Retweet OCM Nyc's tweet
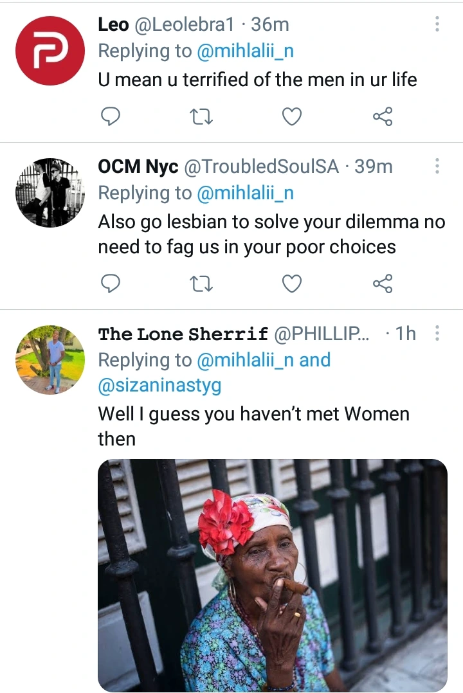 tap(201, 283)
